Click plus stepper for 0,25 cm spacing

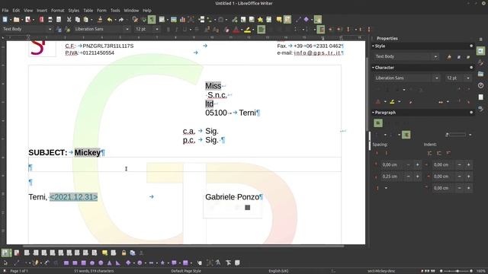click(417, 177)
